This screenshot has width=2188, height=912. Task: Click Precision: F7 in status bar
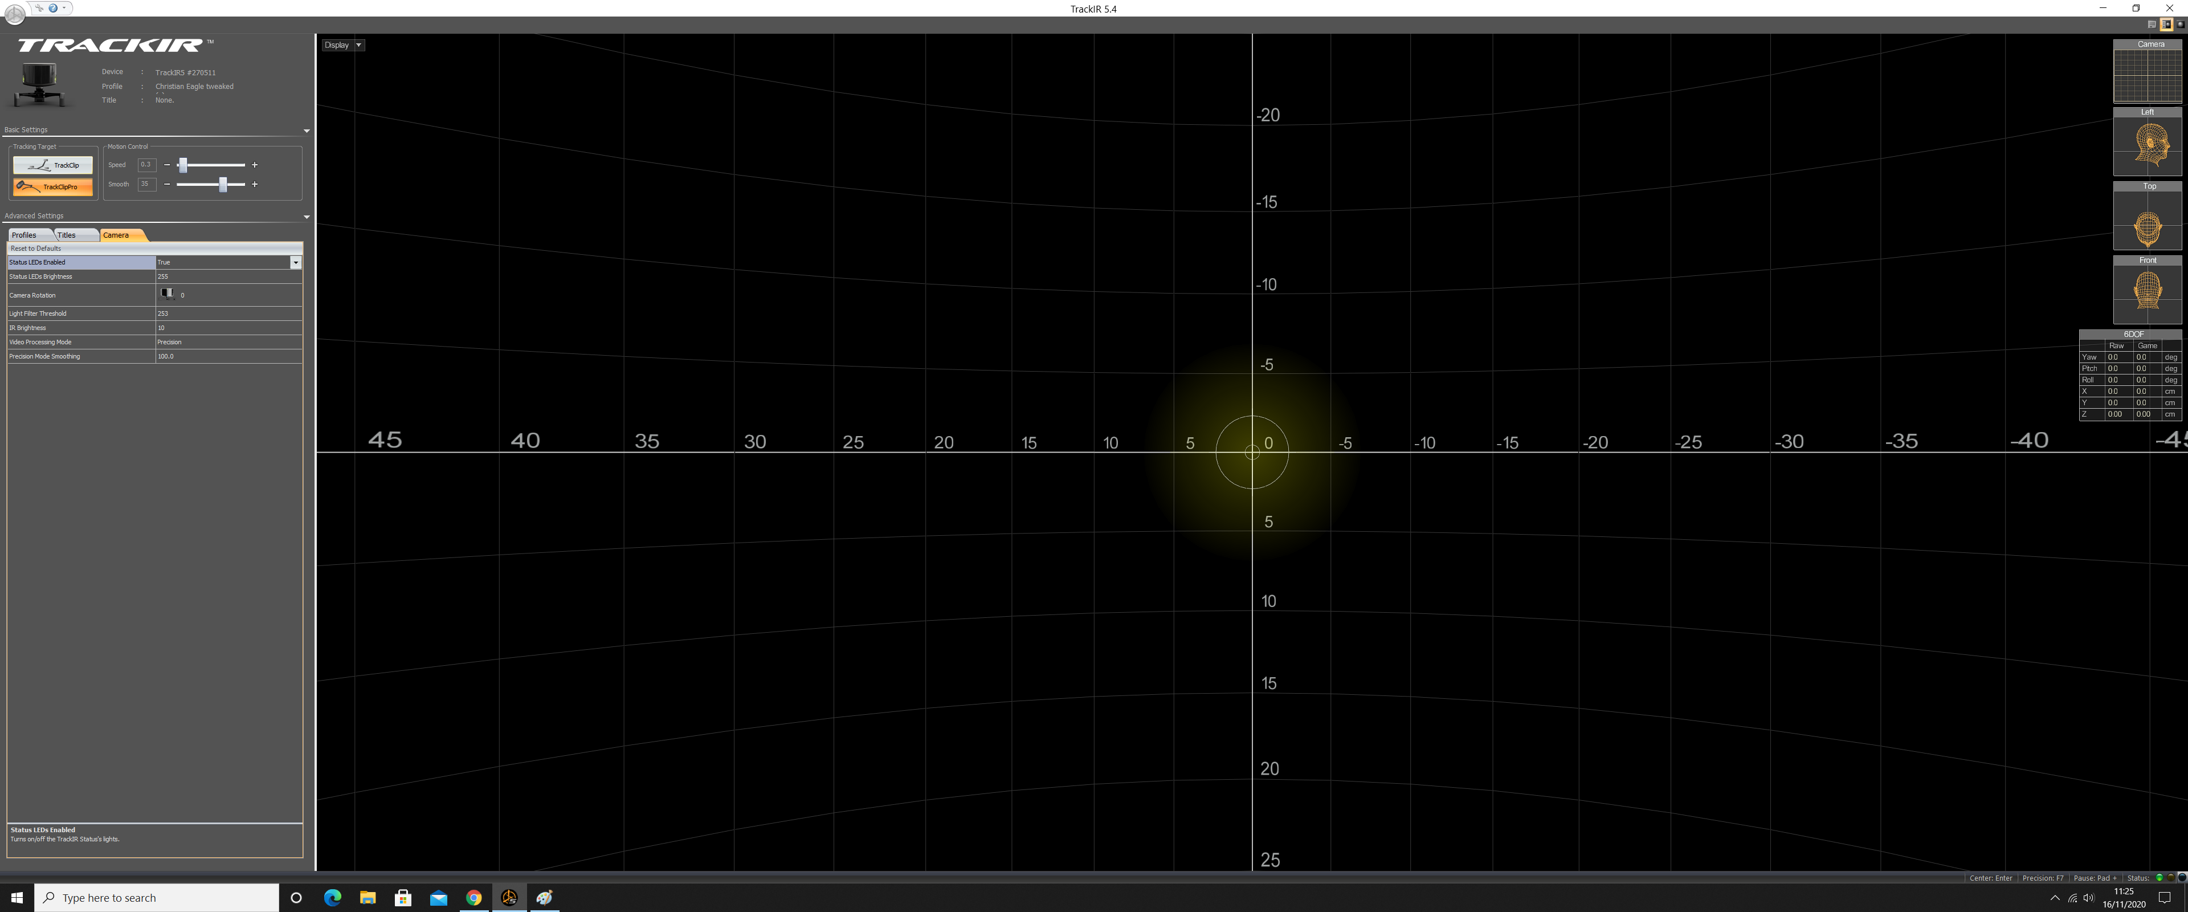pos(2043,878)
